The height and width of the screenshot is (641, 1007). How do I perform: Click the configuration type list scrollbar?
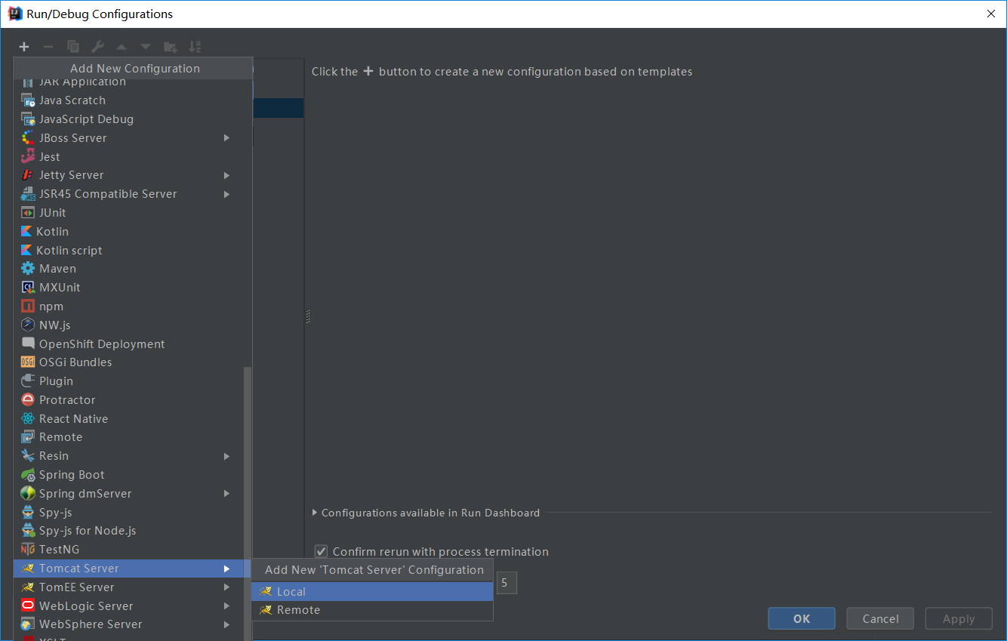tap(247, 504)
